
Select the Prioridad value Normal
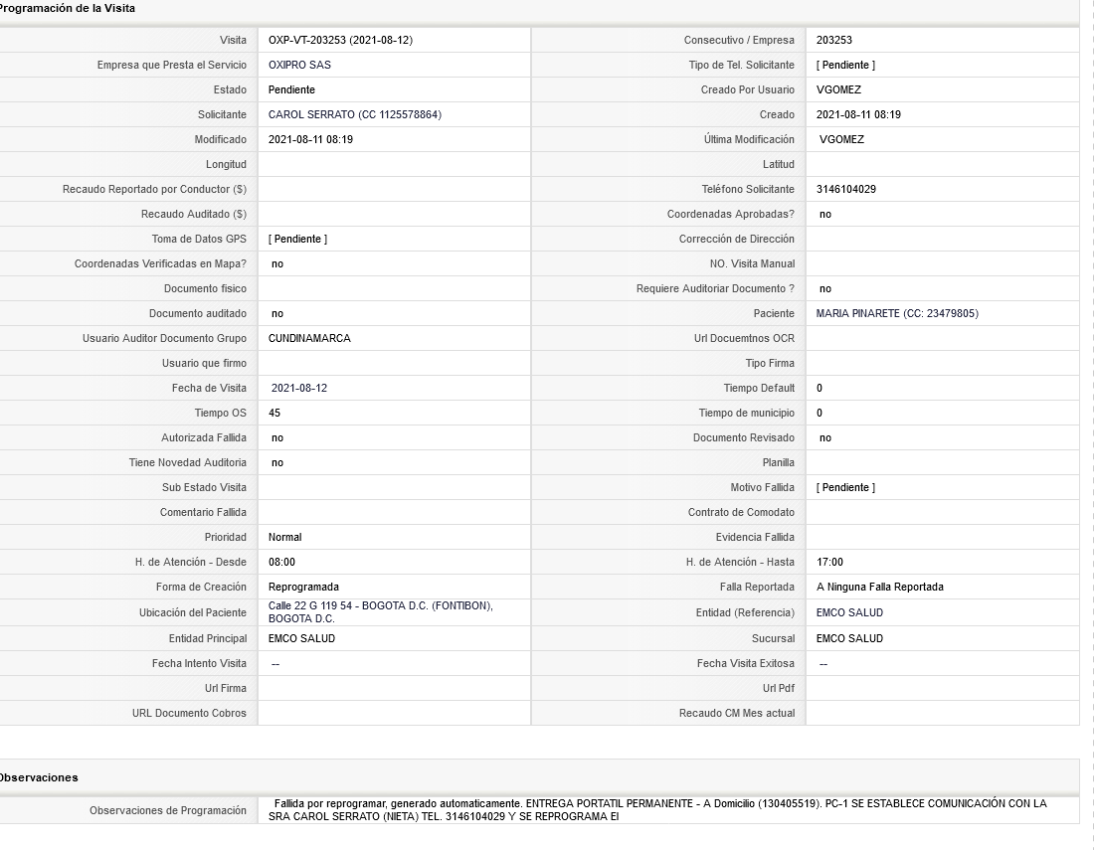tap(284, 538)
